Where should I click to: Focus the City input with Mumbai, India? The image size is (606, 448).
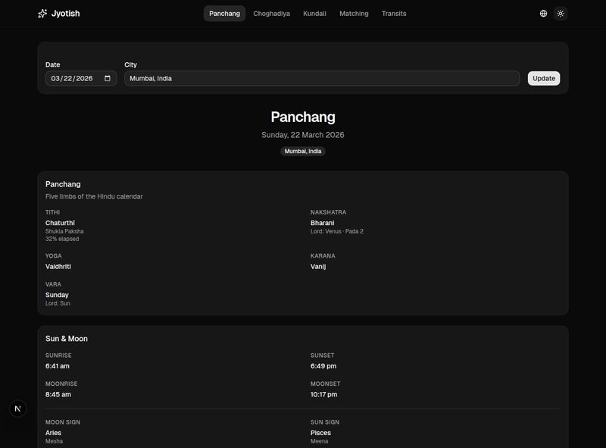(322, 78)
